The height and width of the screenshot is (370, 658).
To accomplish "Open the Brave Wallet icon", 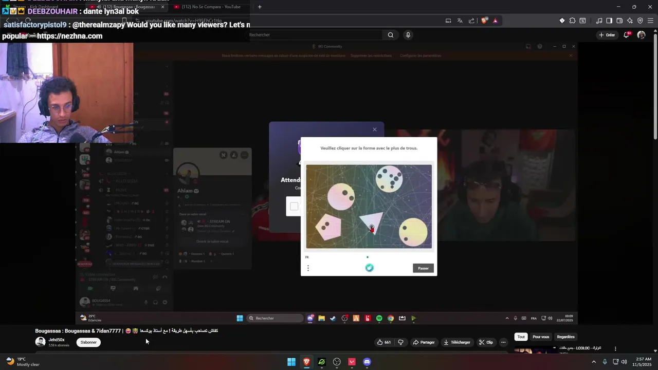I will 619,21.
